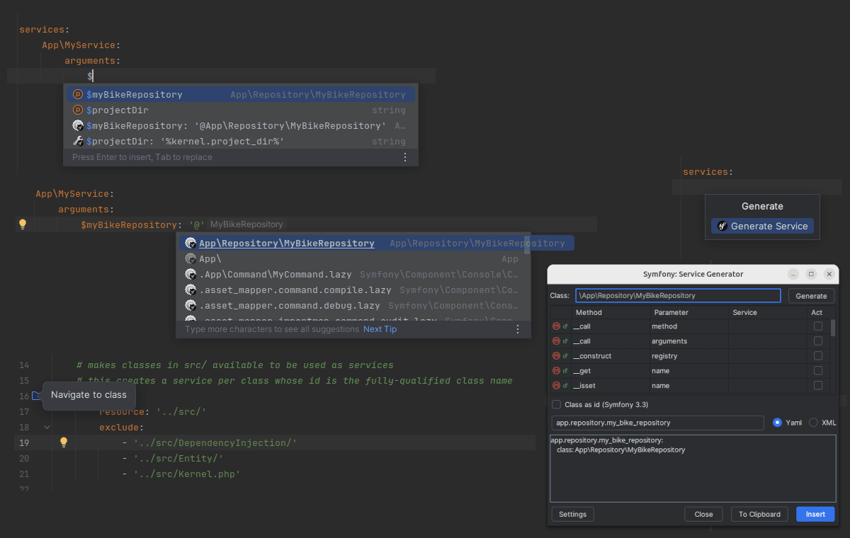Select Generate Service in the Generate popup
Screen dimensions: 850x538
pos(762,227)
